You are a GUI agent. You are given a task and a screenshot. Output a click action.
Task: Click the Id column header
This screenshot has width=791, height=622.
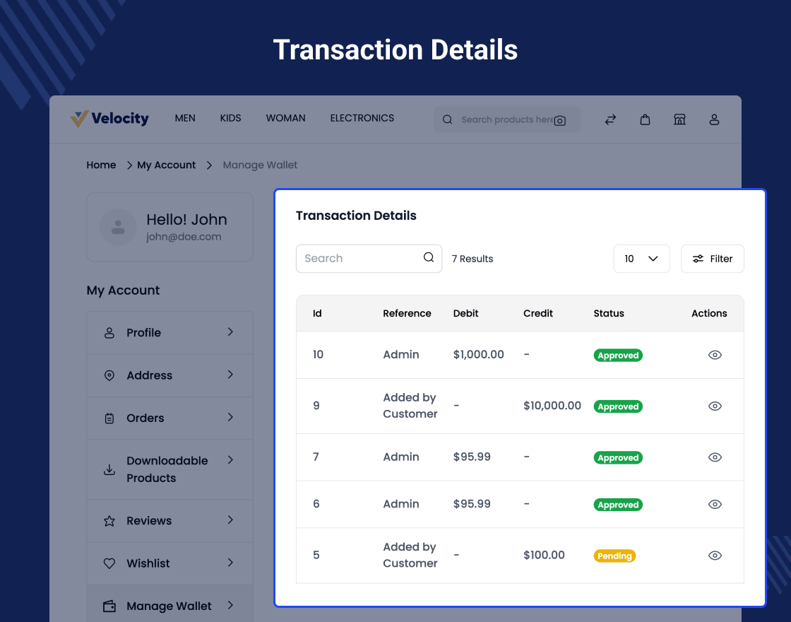(x=317, y=313)
